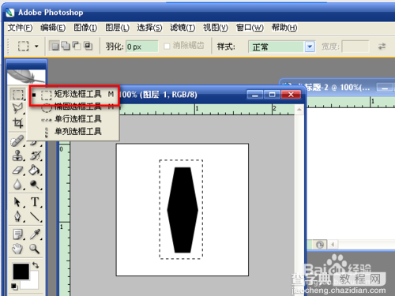
Task: Click the black hexagon shape on canvas
Action: (x=182, y=210)
